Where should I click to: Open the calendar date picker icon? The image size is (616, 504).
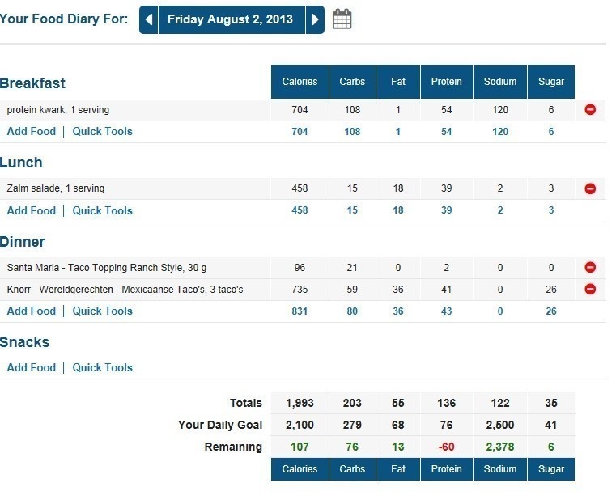tap(342, 19)
